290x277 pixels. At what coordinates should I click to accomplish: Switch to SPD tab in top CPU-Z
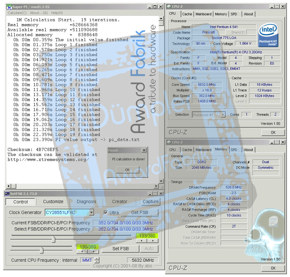pyautogui.click(x=234, y=14)
